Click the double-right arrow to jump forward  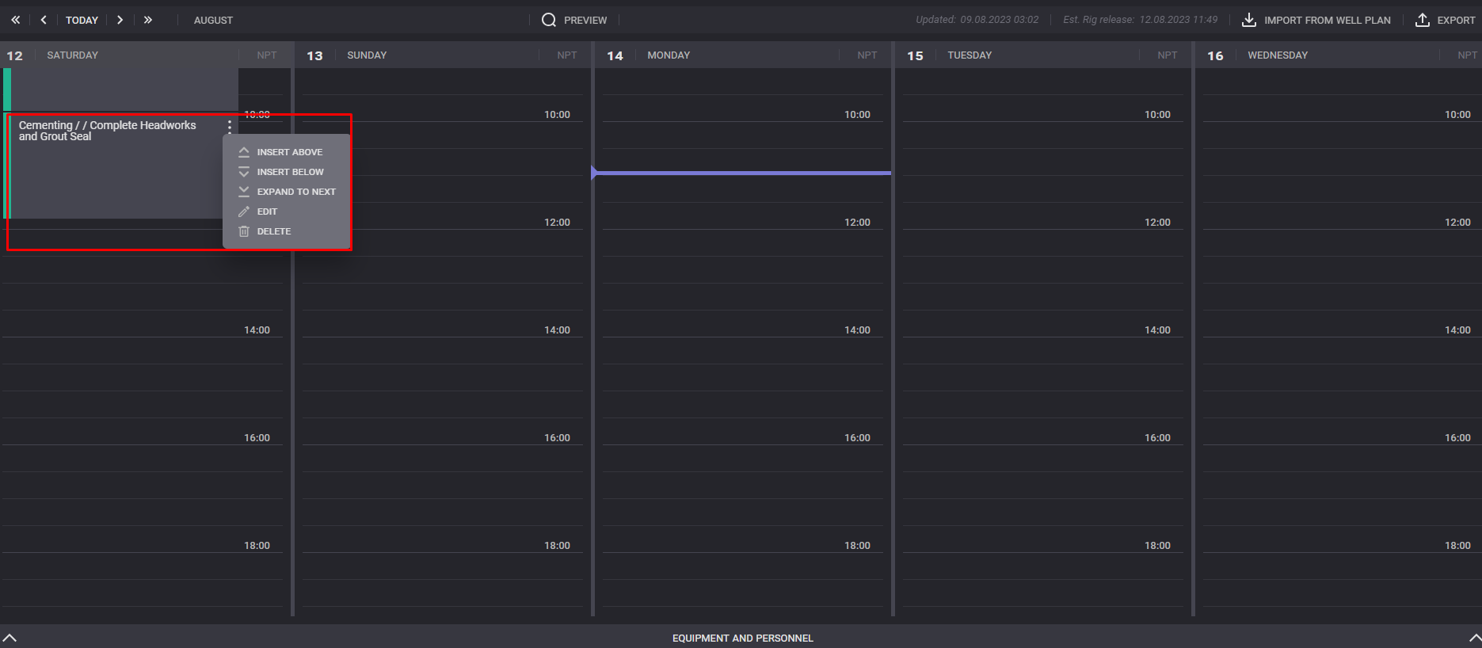tap(148, 20)
